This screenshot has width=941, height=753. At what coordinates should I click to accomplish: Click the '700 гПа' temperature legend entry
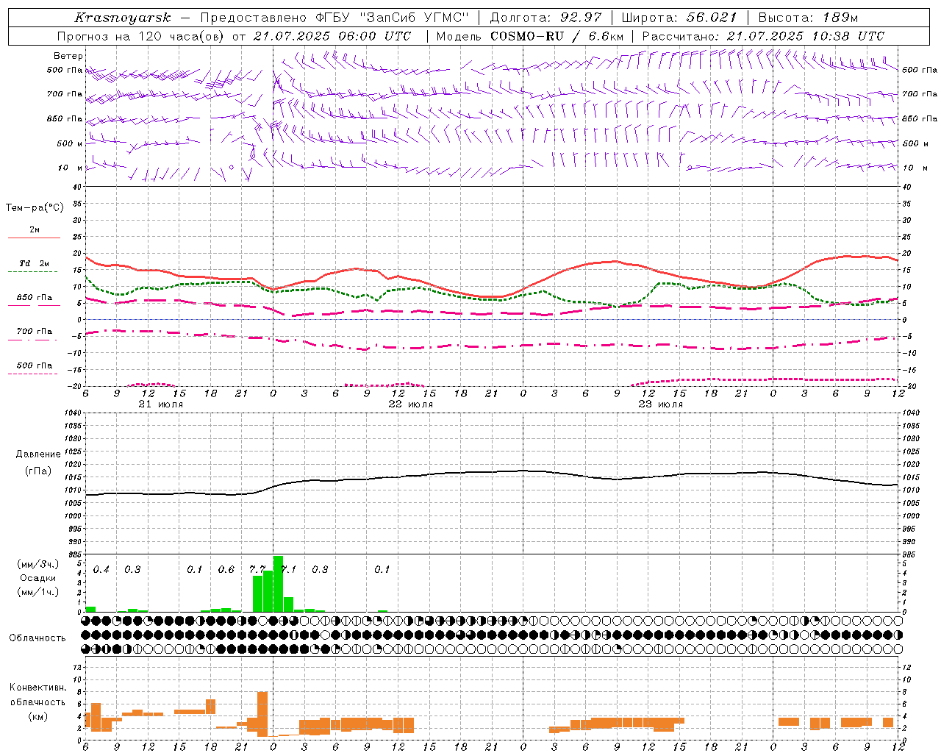click(x=35, y=332)
